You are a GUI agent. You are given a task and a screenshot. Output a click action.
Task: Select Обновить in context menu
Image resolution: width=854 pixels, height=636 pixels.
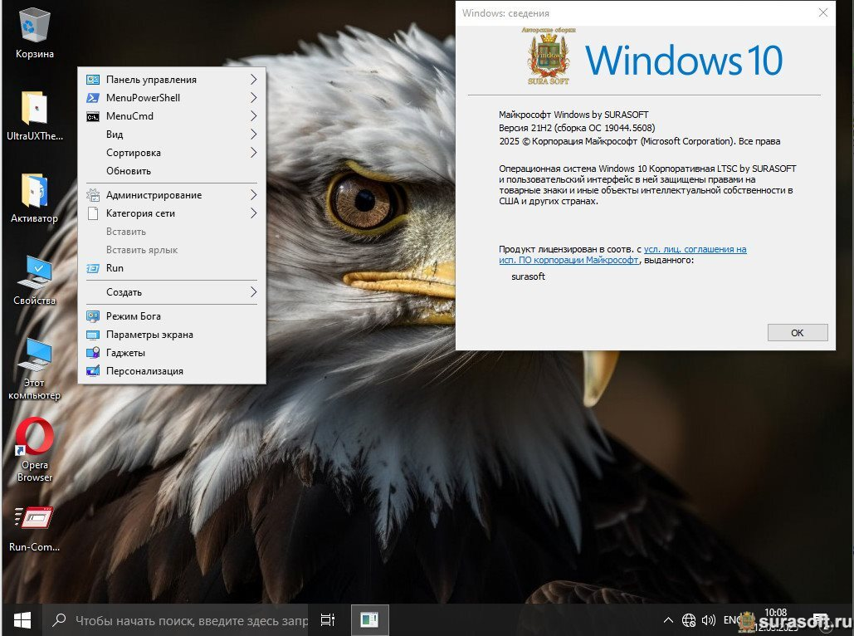(129, 171)
